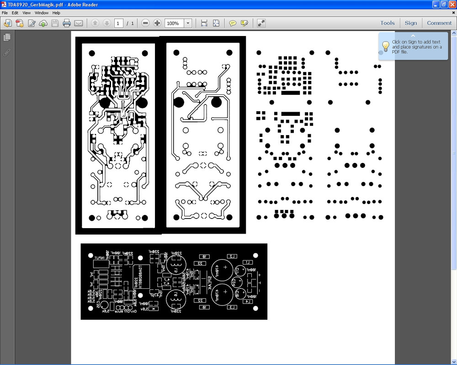The height and width of the screenshot is (365, 457).
Task: Show the page thumbnails panel
Action: (7, 37)
